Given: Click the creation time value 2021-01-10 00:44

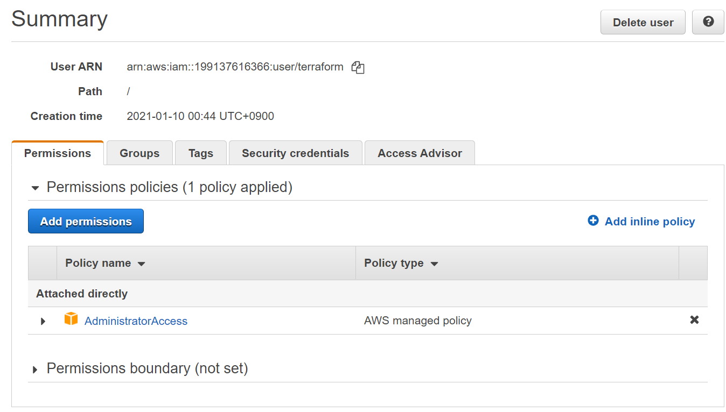Looking at the screenshot, I should [x=200, y=116].
